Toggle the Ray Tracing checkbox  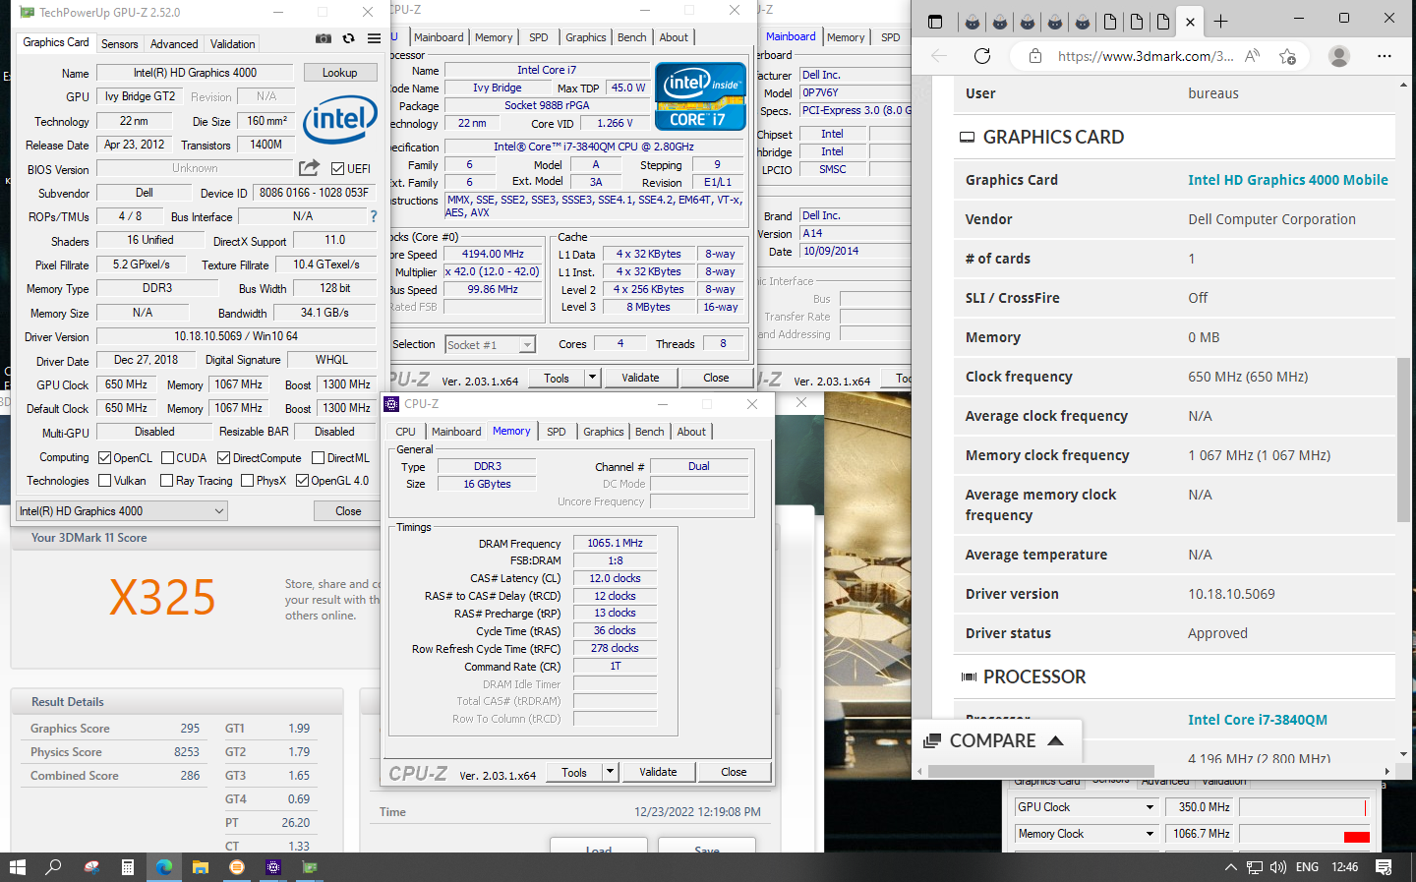coord(167,481)
